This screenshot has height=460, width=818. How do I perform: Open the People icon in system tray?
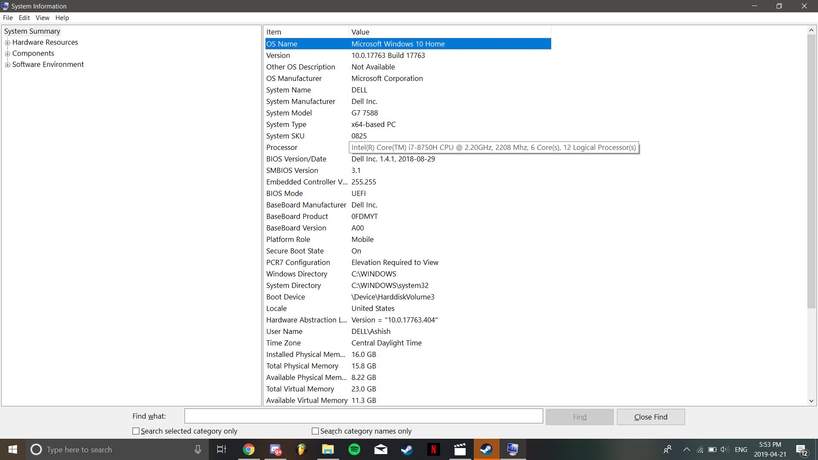(x=668, y=449)
